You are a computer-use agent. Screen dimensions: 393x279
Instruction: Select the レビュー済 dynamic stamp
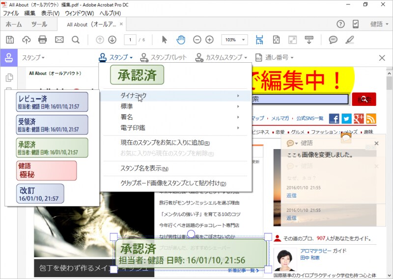point(52,102)
